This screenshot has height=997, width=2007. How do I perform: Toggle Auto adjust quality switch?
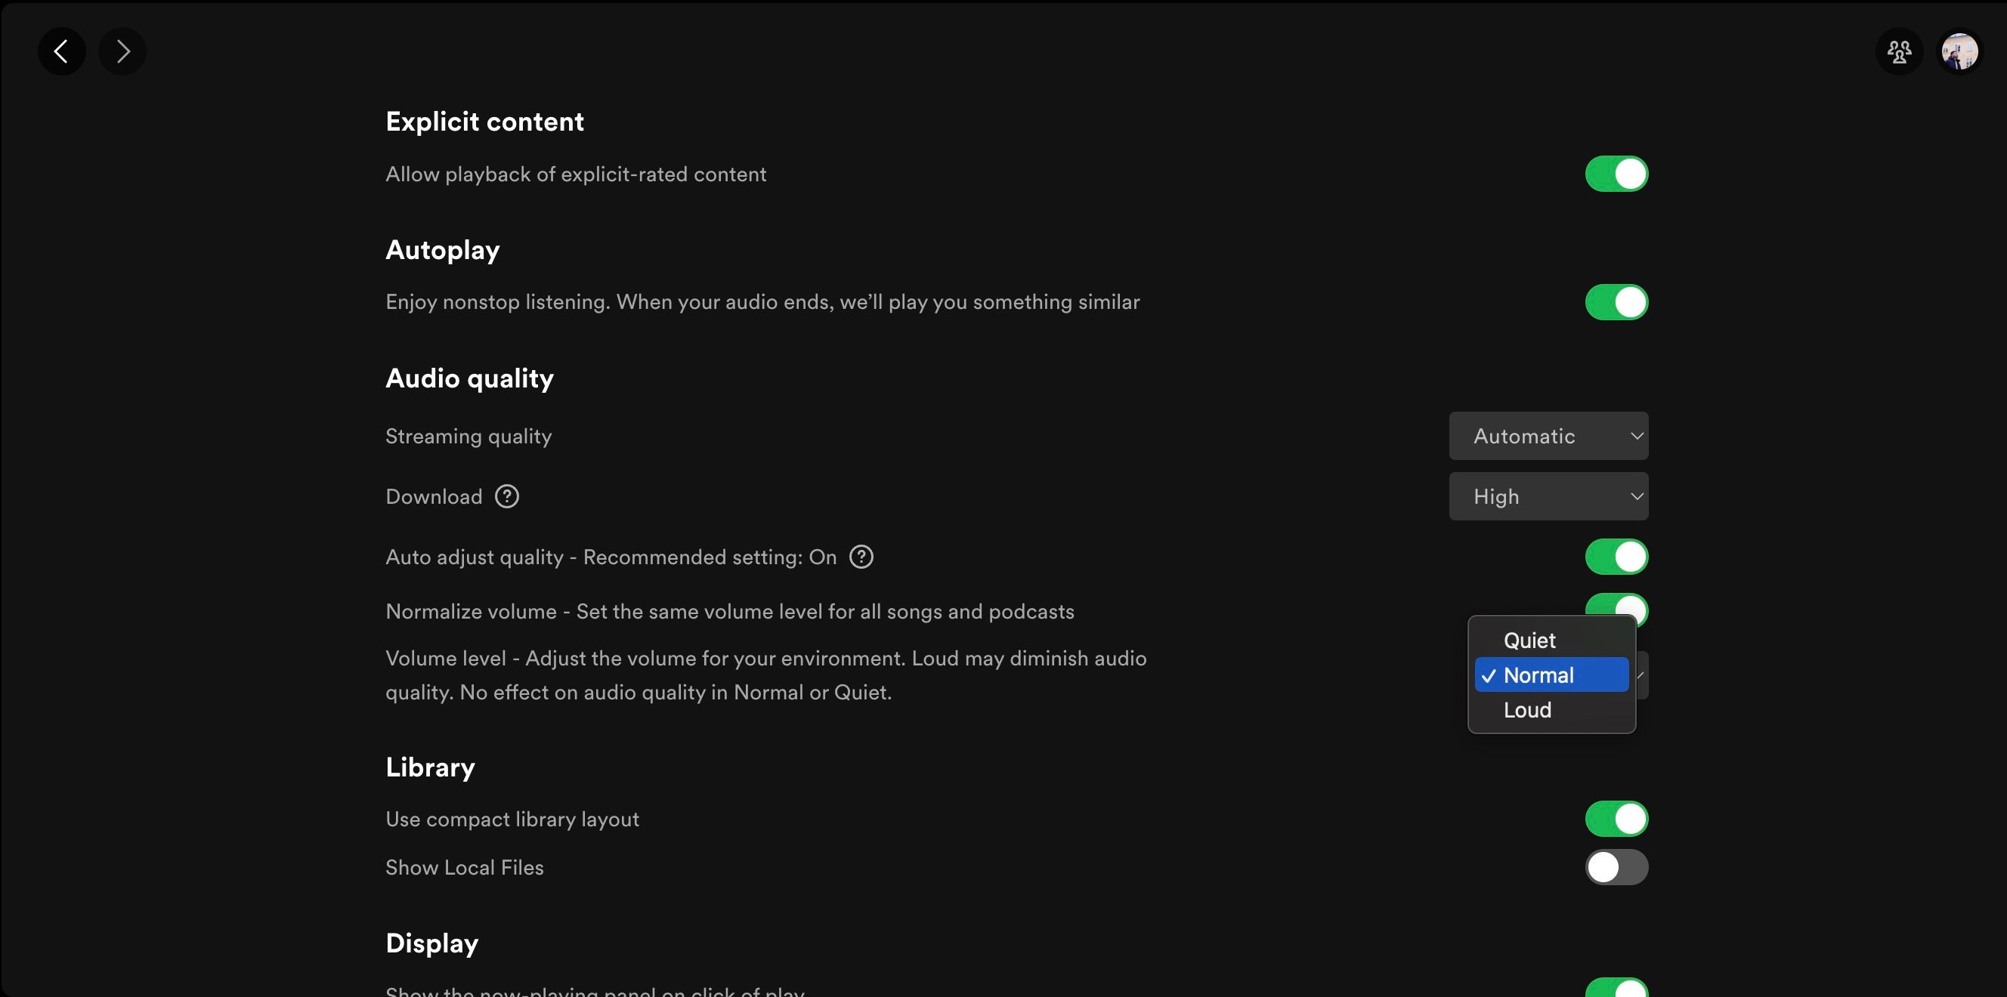pos(1616,557)
